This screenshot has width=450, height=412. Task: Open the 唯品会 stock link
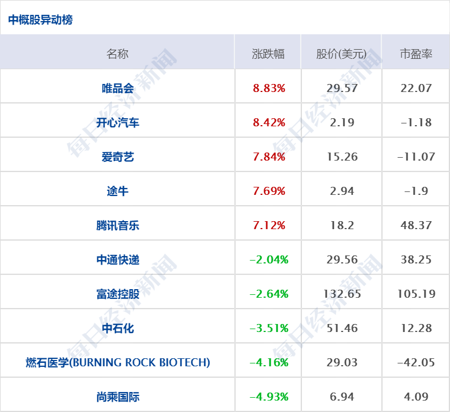click(x=118, y=88)
